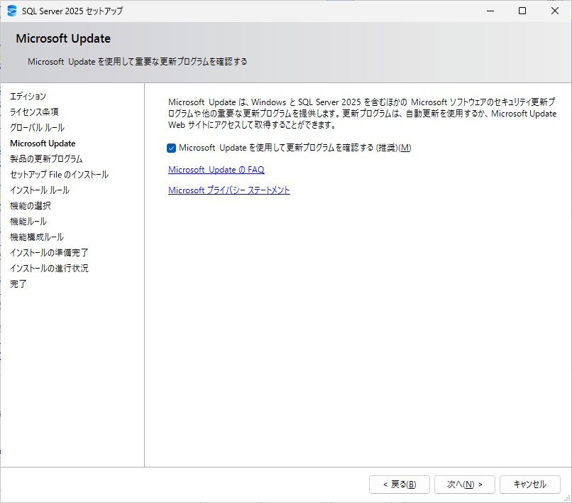Click the 次へ(N) button
This screenshot has width=572, height=503.
tap(464, 484)
